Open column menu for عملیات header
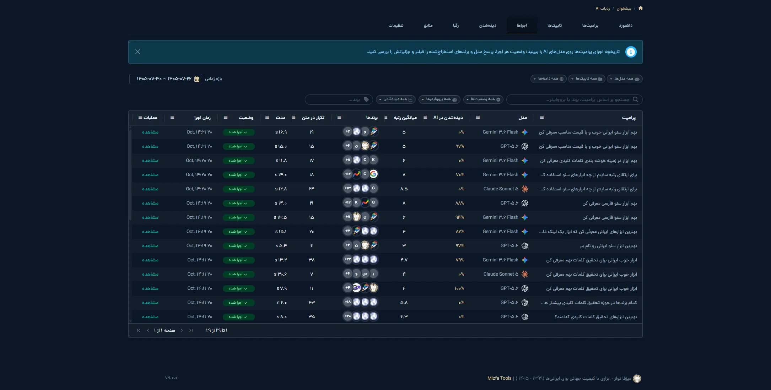Image resolution: width=771 pixels, height=390 pixels. [x=140, y=118]
